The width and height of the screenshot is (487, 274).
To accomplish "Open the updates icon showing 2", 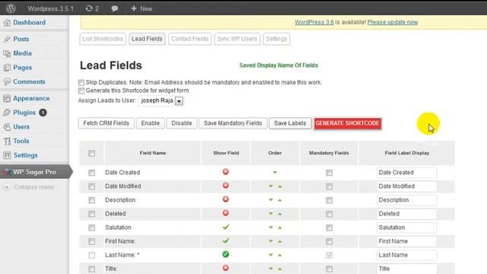I will [92, 8].
